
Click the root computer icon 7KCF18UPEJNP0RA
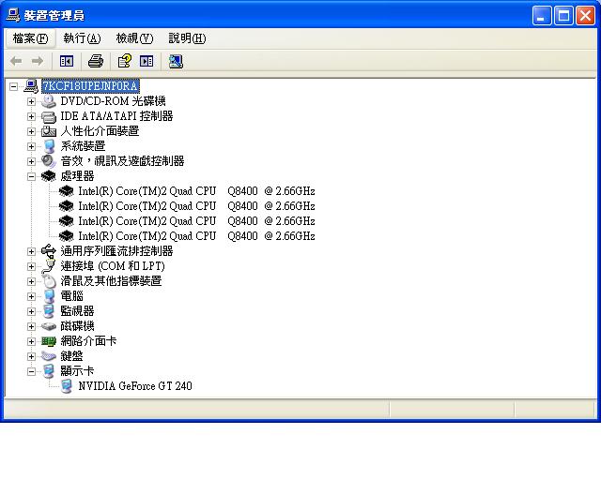coord(31,86)
